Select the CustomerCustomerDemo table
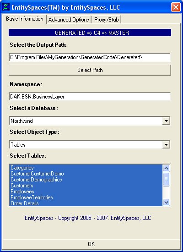This screenshot has width=183, height=252. pos(86,174)
